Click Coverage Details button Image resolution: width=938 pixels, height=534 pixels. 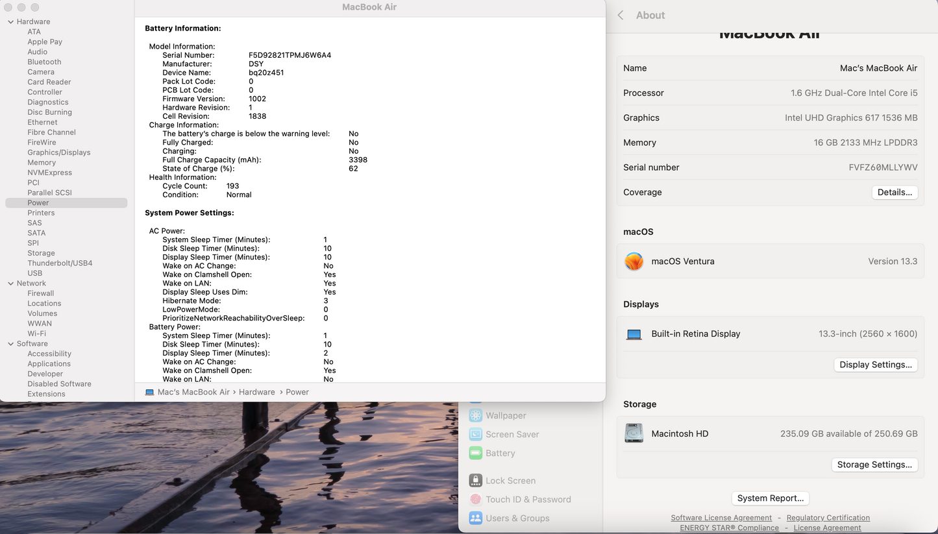pos(894,193)
